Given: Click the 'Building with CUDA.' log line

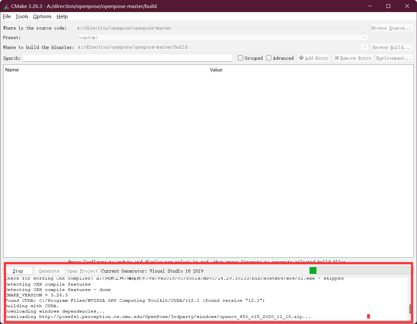Looking at the screenshot, I should coord(32,306).
